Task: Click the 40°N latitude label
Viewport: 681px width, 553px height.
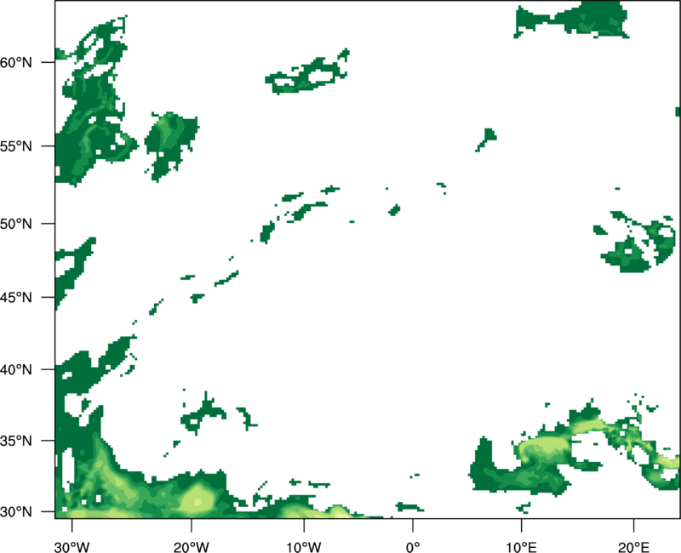Action: (x=16, y=370)
